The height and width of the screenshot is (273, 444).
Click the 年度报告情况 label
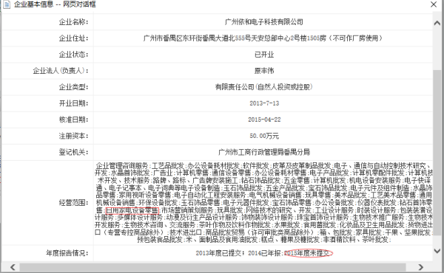pyautogui.click(x=67, y=253)
